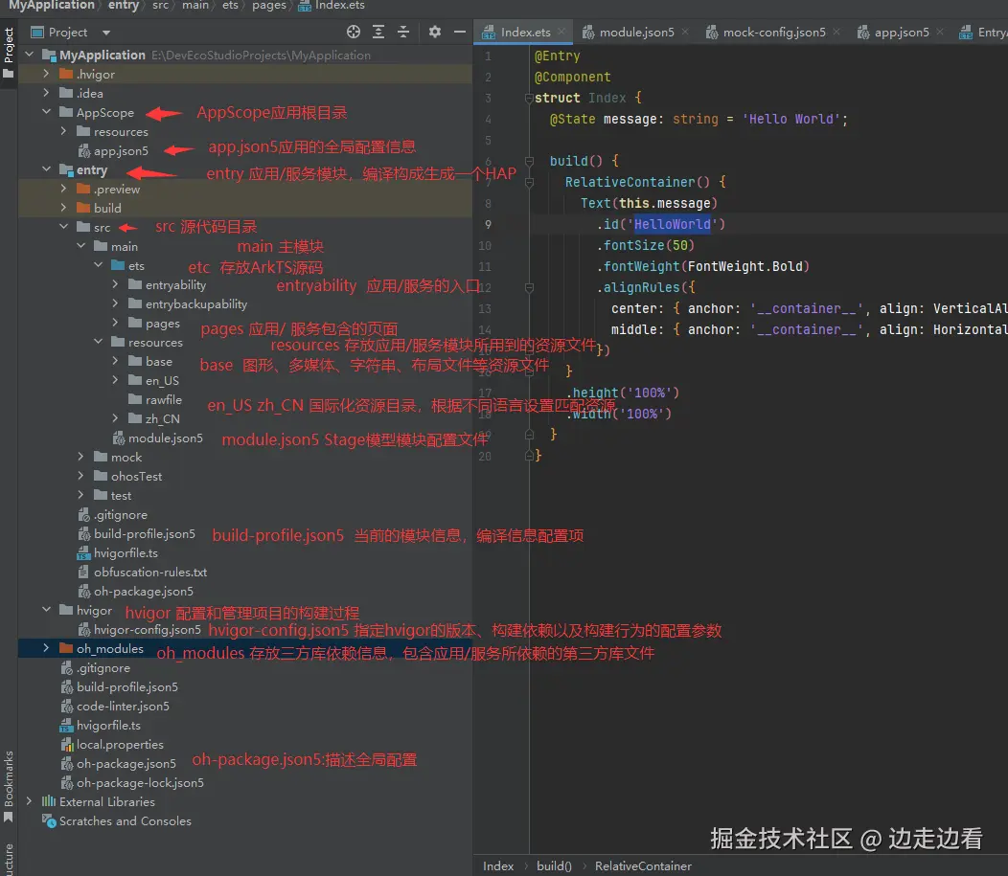Close the Index.ets tab
Screen dimensions: 1008x876
pos(561,32)
